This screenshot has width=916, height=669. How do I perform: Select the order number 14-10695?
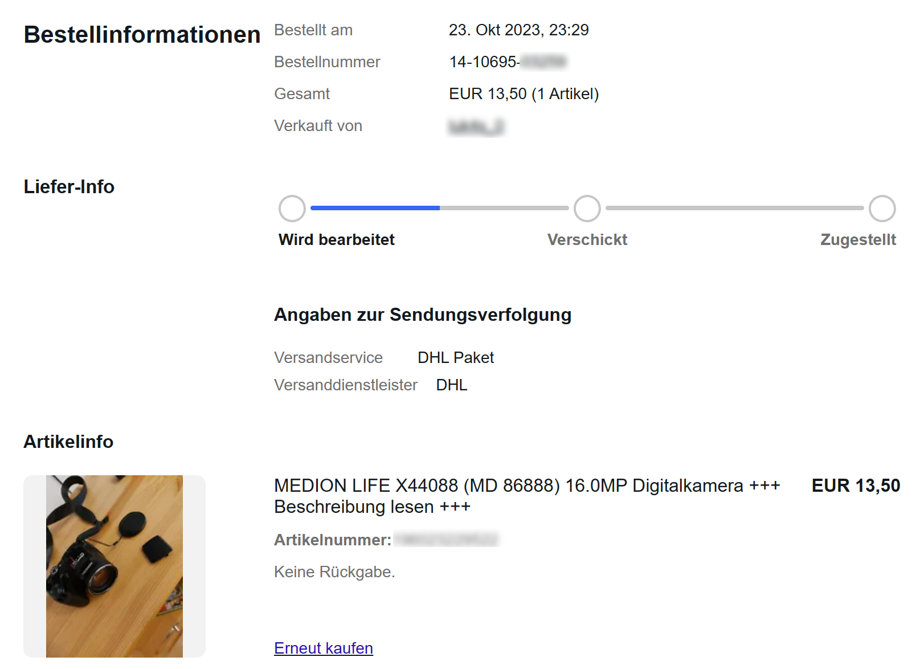(x=508, y=62)
